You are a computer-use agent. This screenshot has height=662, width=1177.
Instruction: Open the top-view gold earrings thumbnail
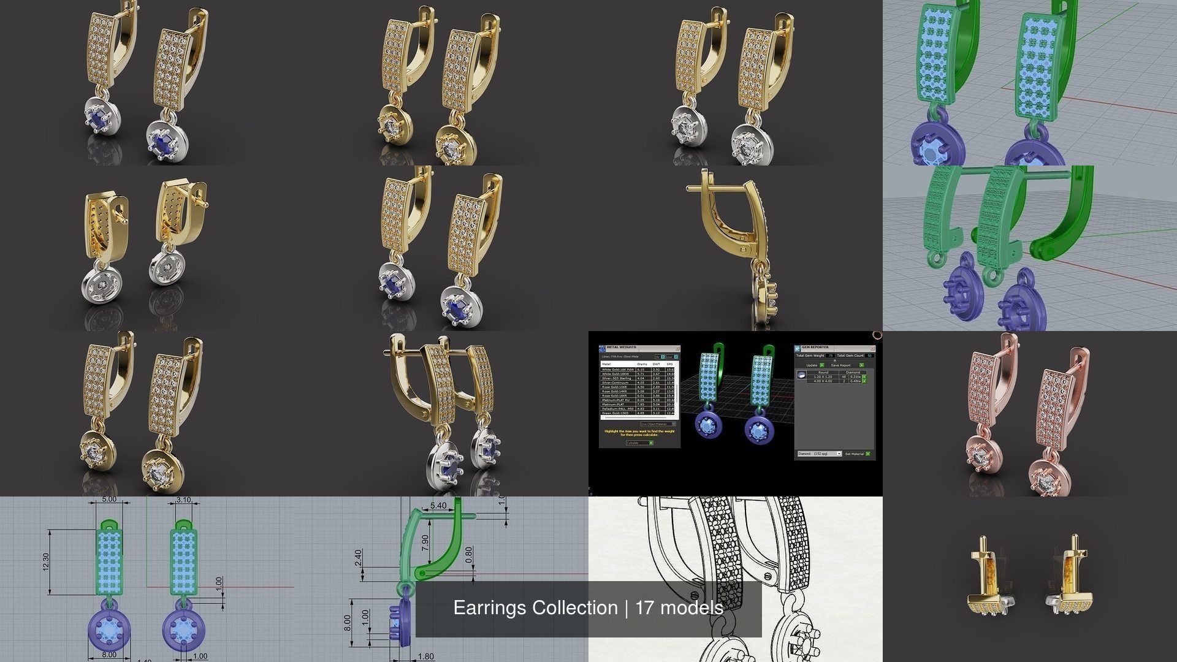point(1030,579)
